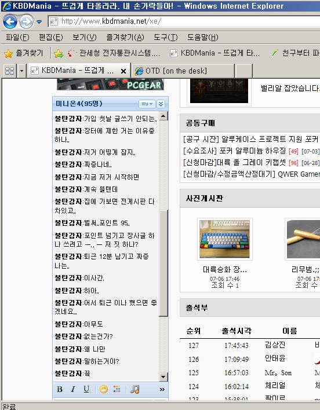Close the KBDMania tab

[123, 71]
